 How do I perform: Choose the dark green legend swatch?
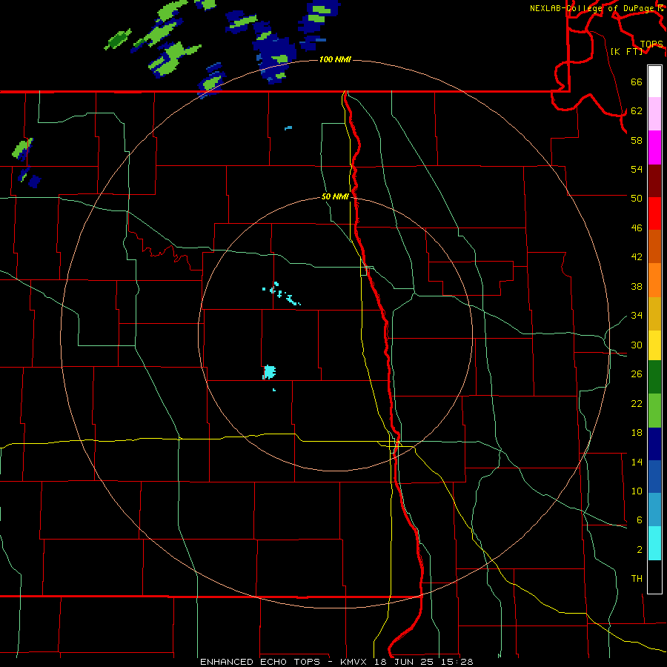654,377
